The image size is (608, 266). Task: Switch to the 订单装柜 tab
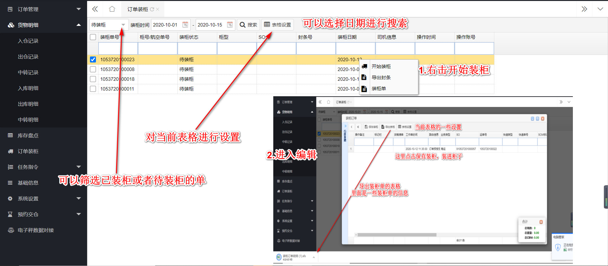click(x=138, y=9)
